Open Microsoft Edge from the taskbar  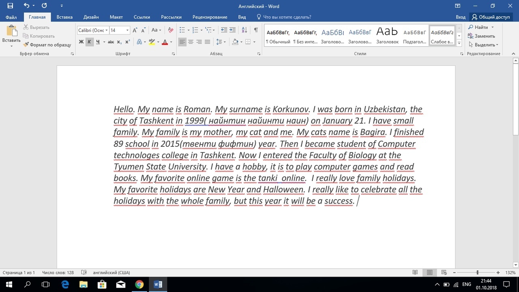coord(65,284)
